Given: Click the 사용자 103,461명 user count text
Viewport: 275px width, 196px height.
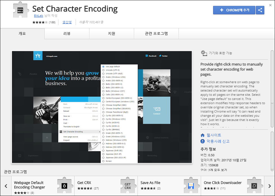Looking at the screenshot, I should tap(91, 22).
